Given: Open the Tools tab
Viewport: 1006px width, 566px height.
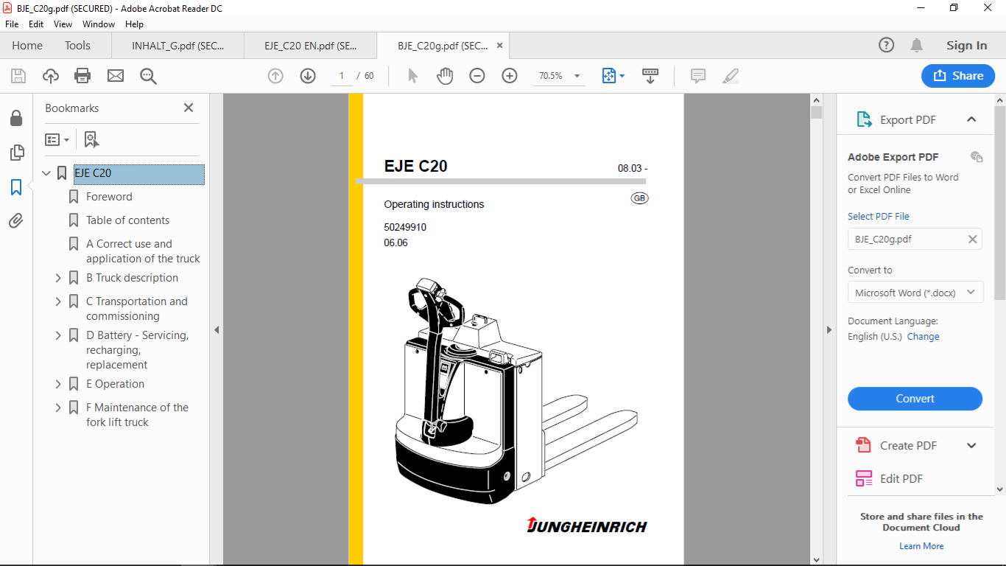Looking at the screenshot, I should [x=77, y=45].
